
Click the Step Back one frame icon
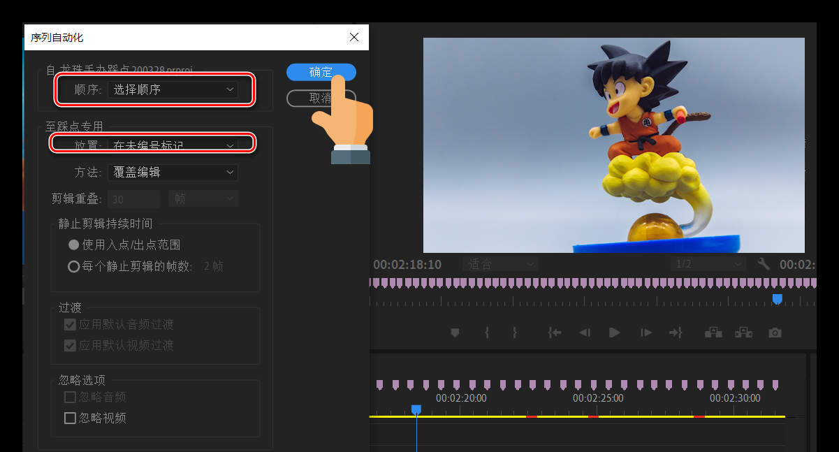tap(585, 333)
